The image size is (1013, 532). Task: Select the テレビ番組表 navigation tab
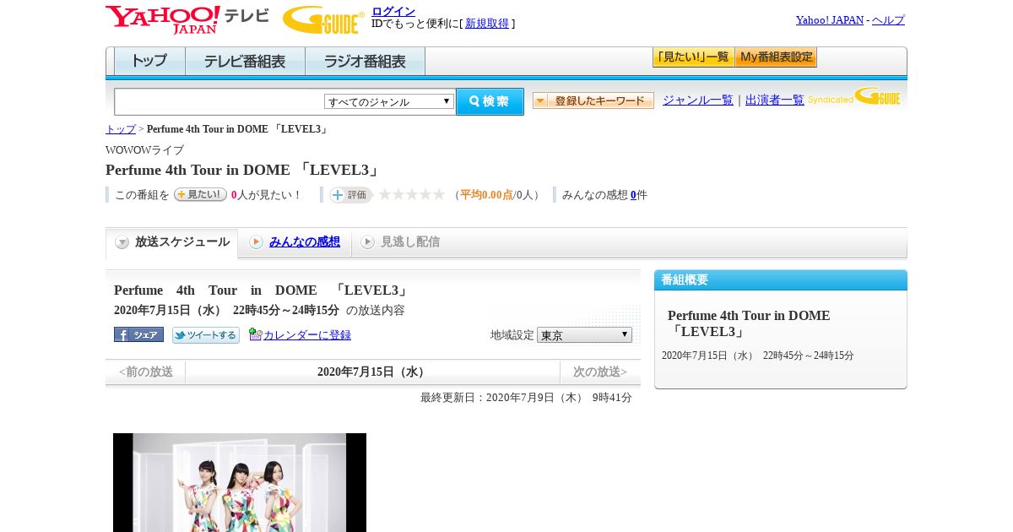point(245,62)
